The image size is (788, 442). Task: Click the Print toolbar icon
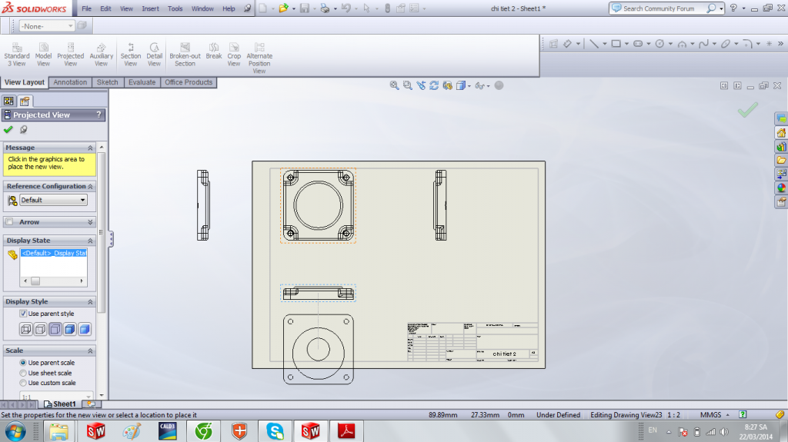325,8
